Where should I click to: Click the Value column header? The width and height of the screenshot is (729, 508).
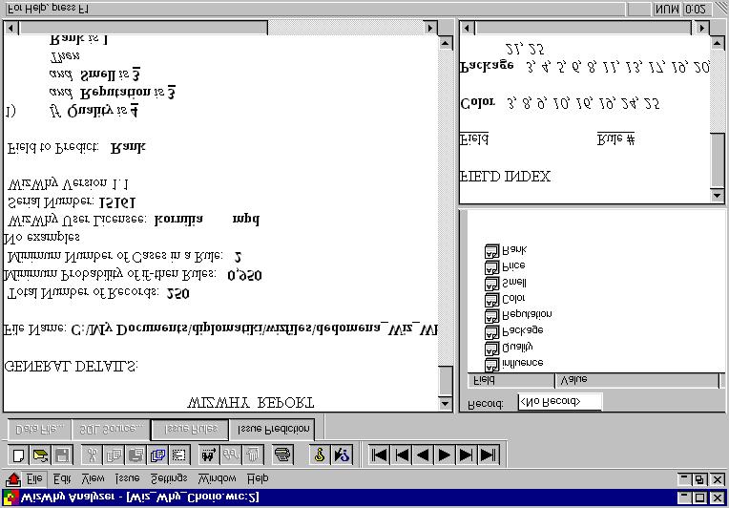(x=637, y=381)
